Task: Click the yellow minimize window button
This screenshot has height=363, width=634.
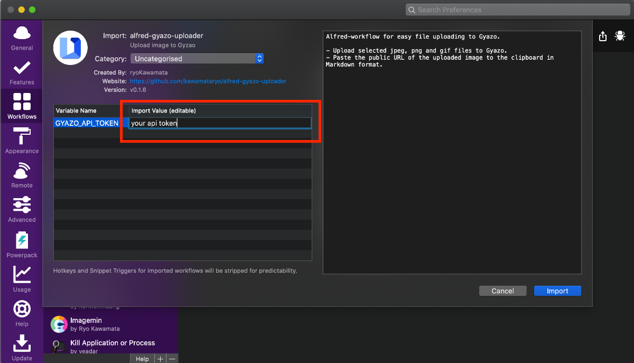Action: [21, 10]
